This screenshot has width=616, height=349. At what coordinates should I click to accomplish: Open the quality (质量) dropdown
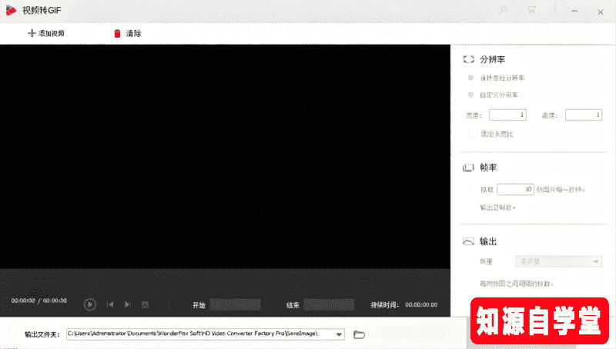click(x=558, y=261)
